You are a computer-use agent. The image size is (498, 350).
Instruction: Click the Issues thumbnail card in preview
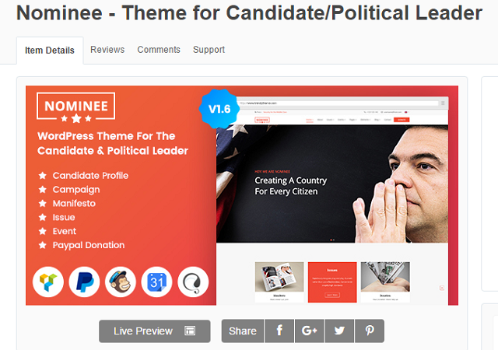(x=332, y=281)
